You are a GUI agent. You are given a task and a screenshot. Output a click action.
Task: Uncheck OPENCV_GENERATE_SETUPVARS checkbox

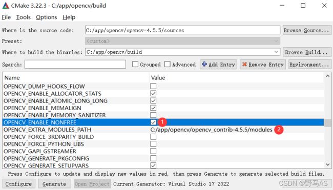click(x=153, y=165)
